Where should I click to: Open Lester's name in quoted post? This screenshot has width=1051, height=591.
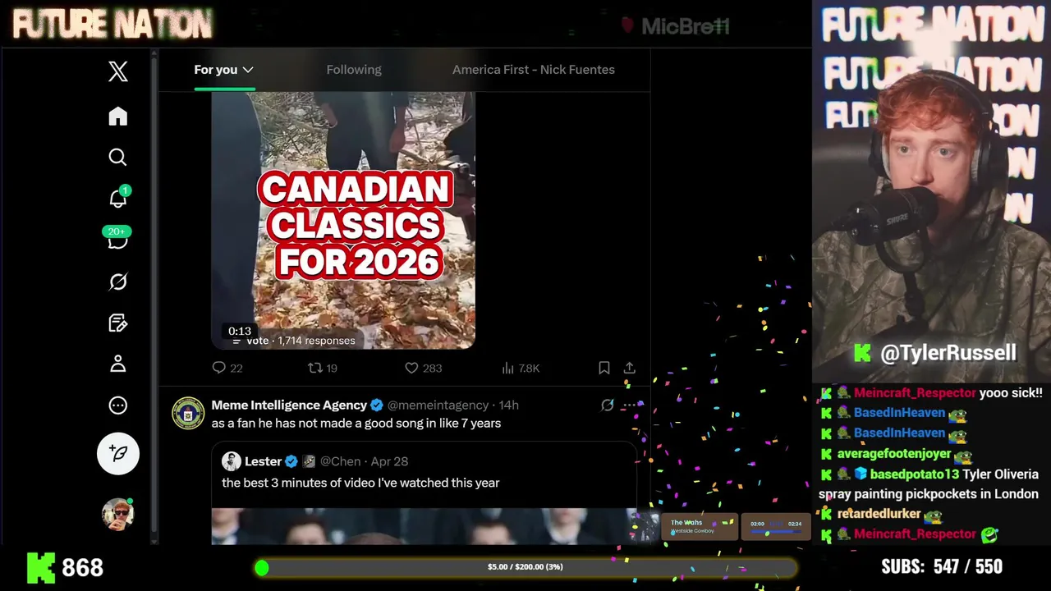tap(264, 461)
